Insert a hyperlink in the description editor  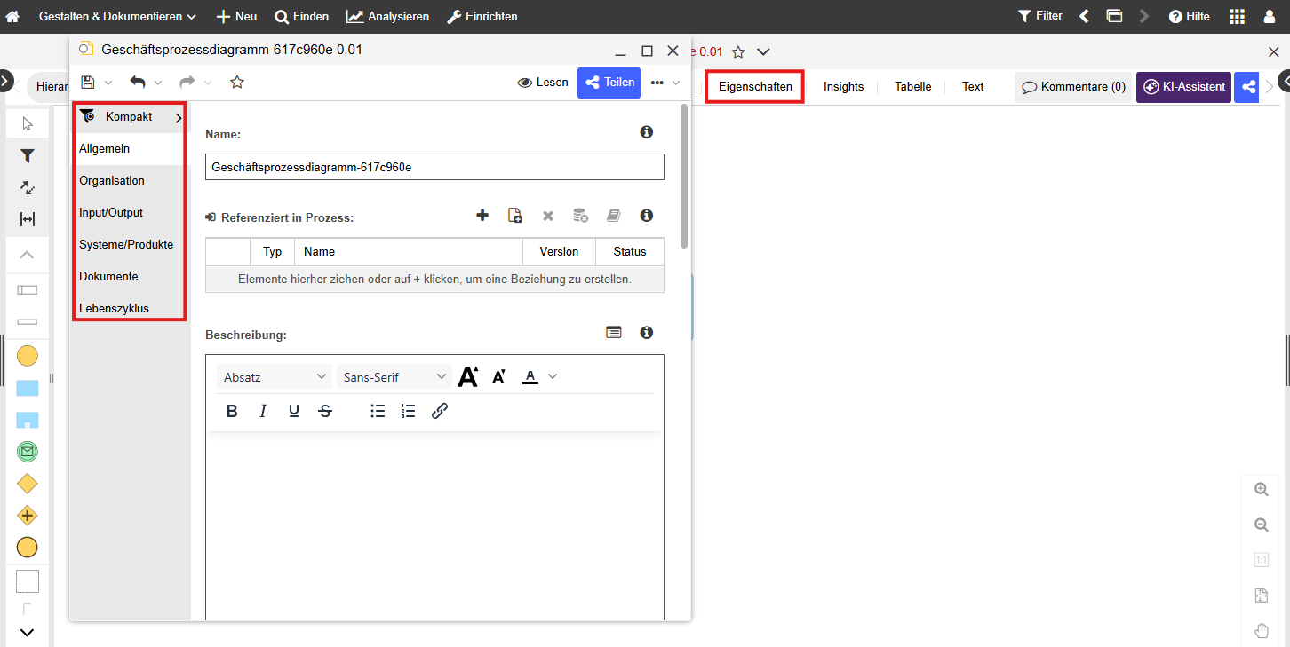click(x=439, y=411)
